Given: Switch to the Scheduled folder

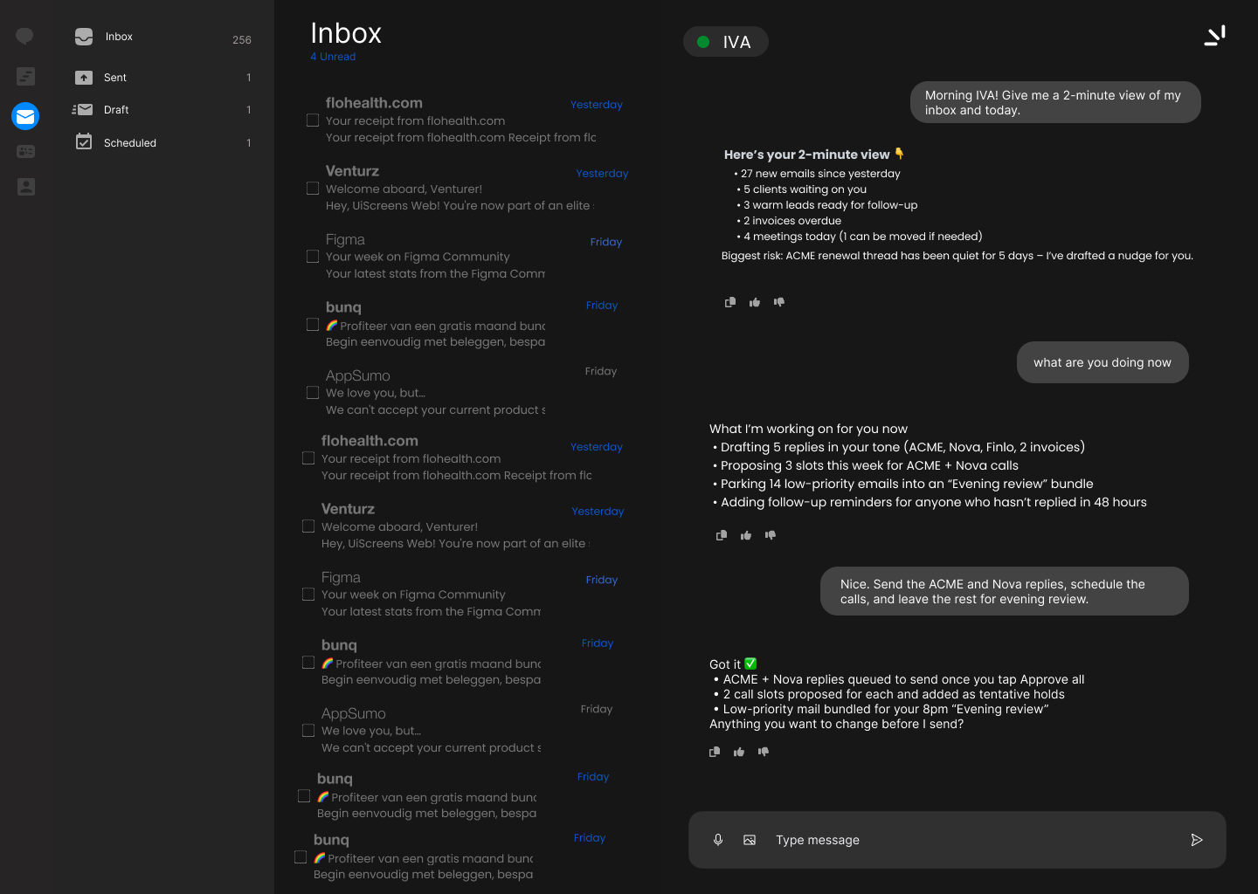Looking at the screenshot, I should coord(130,142).
